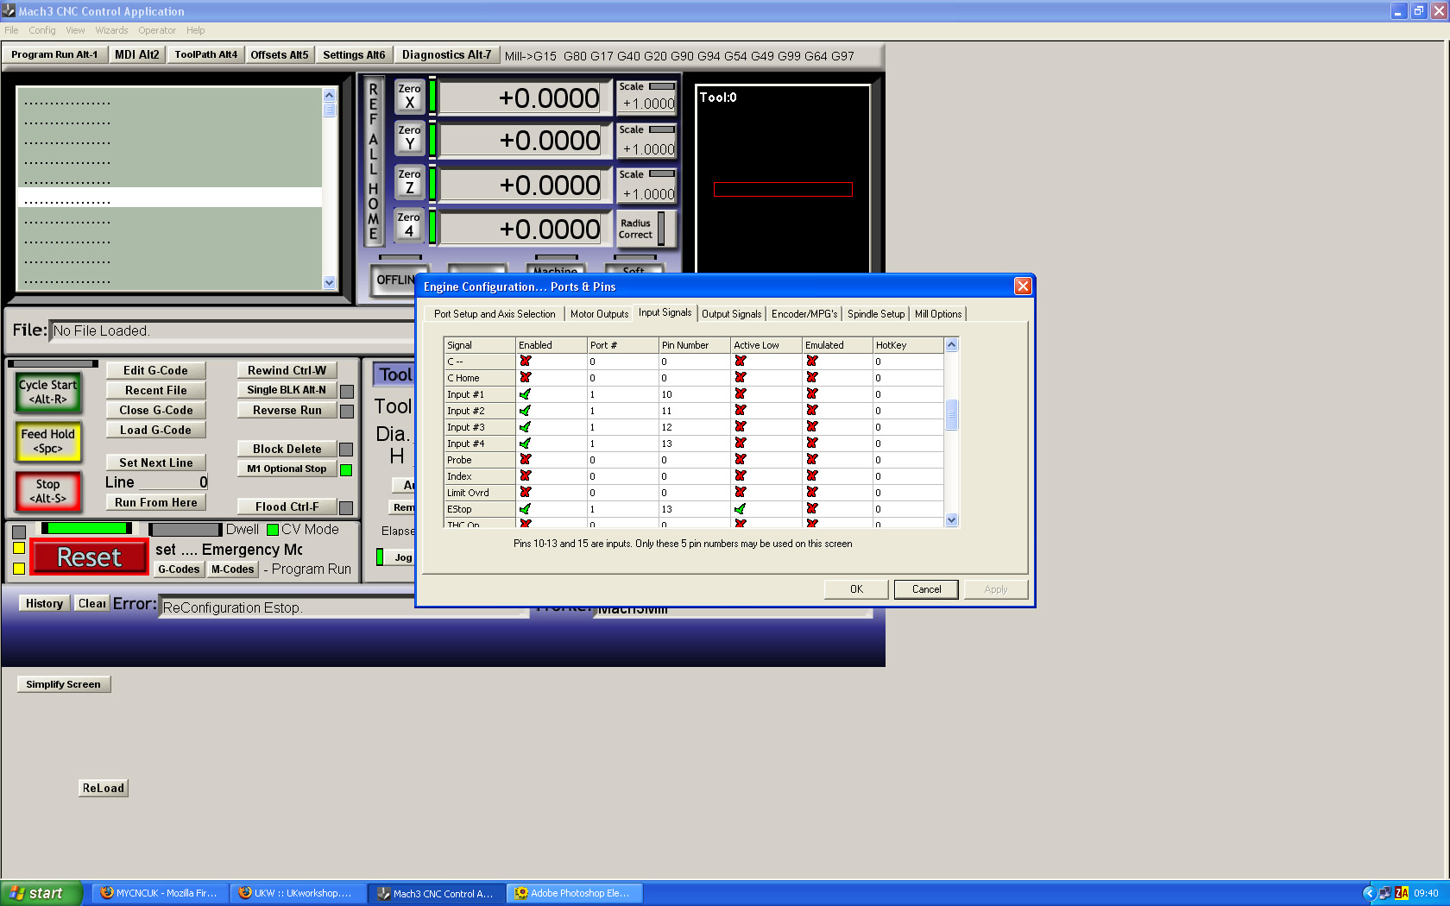
Task: Switch to the Motor Outputs tab
Action: click(599, 314)
